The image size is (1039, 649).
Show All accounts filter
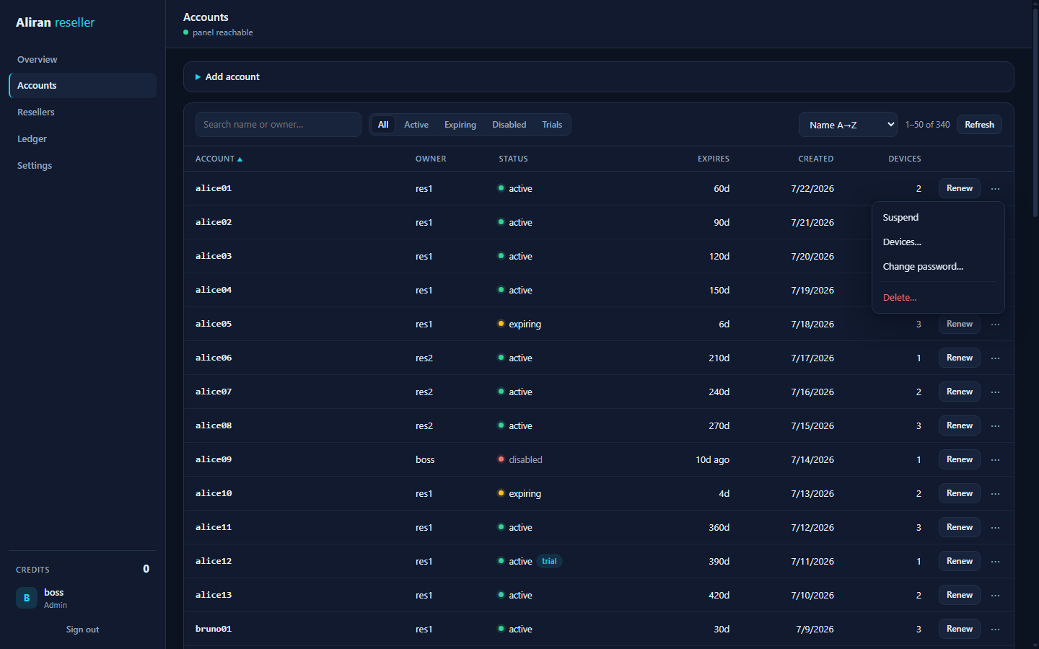[383, 125]
